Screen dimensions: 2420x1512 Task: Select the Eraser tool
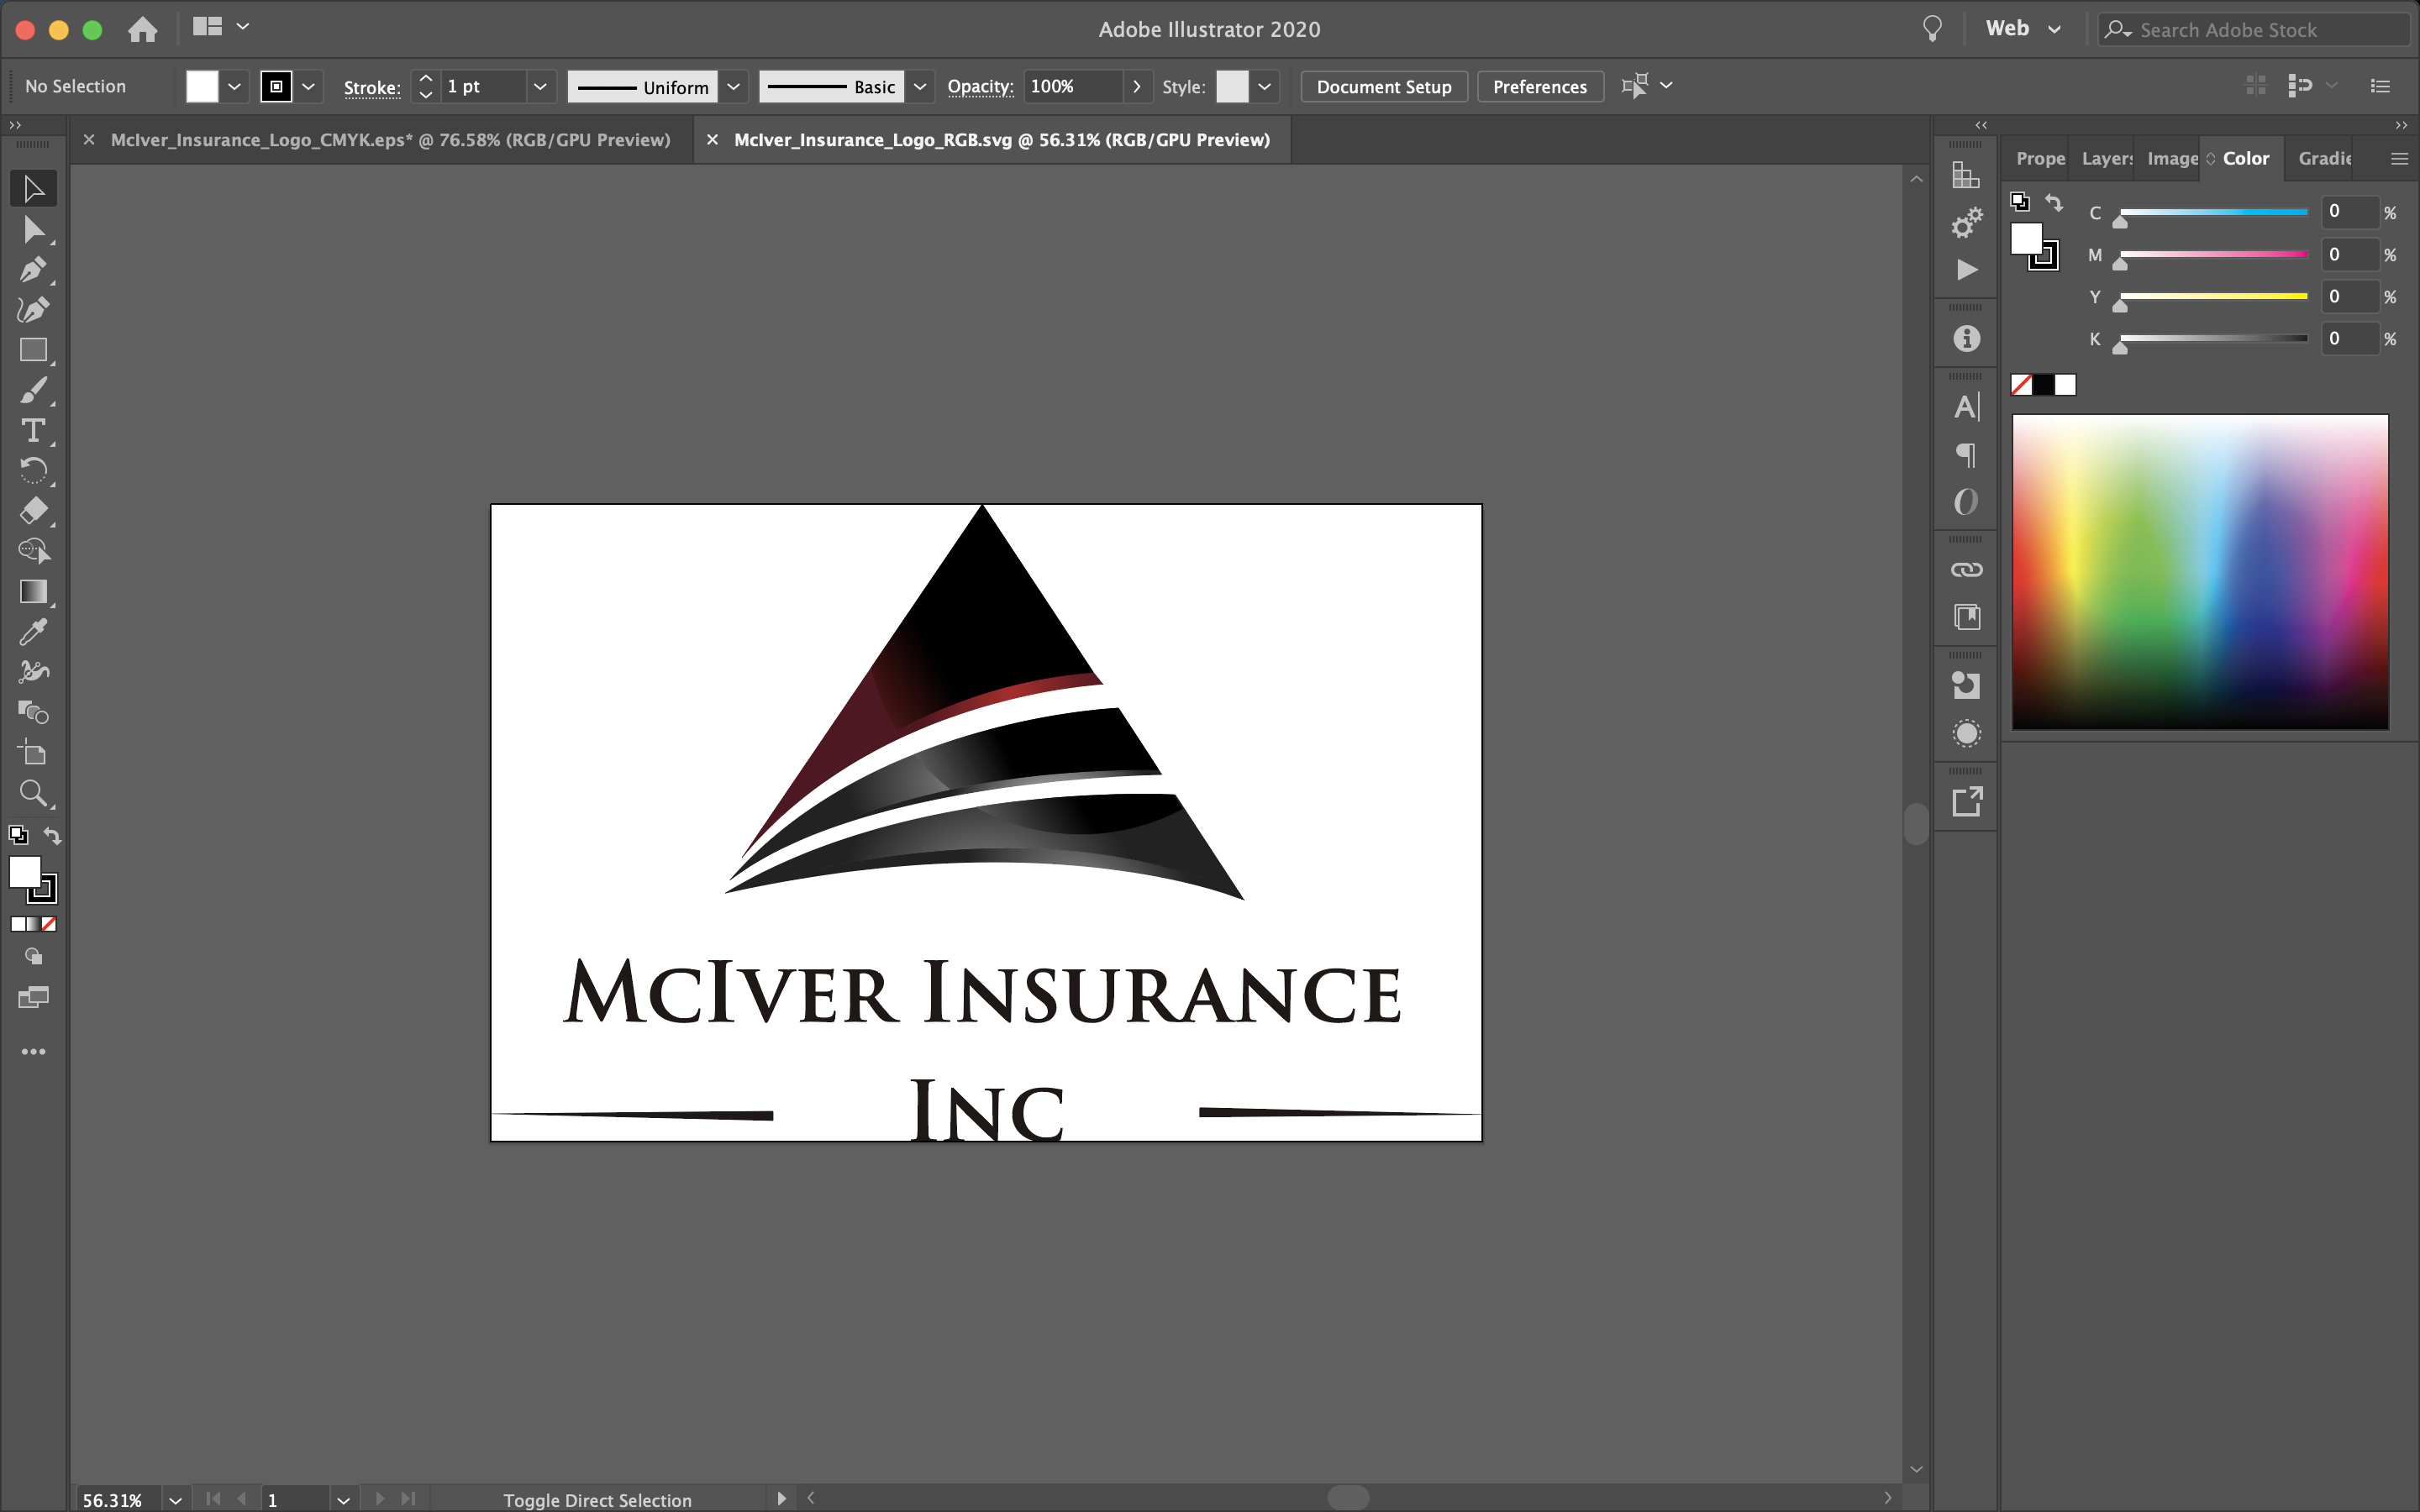(x=33, y=511)
